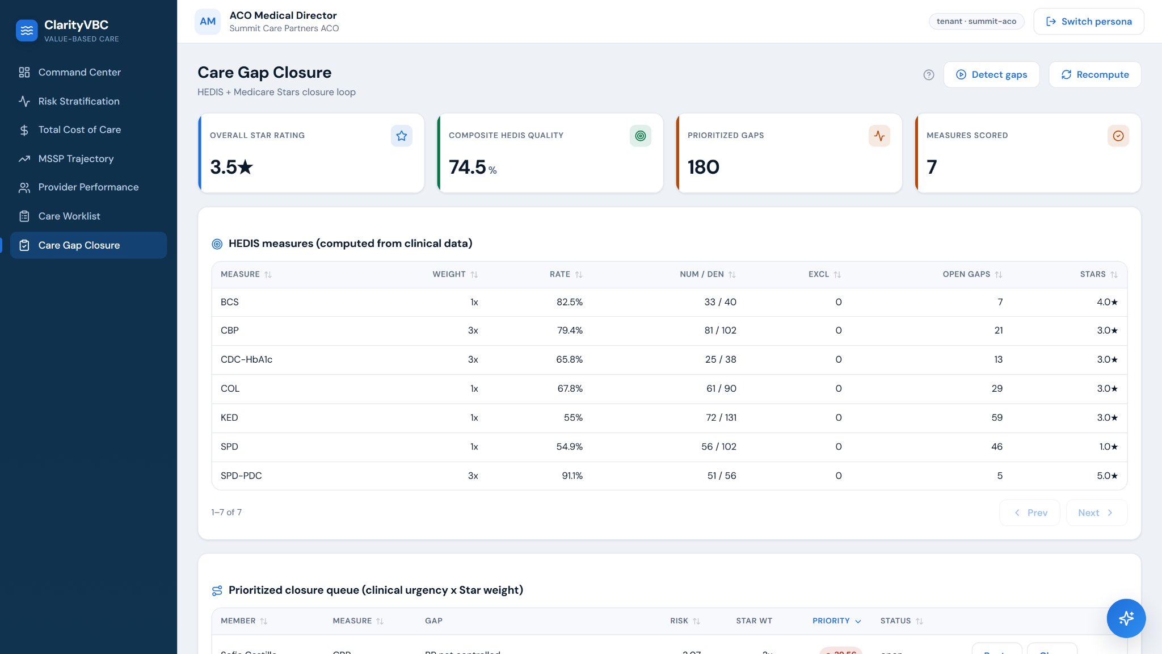Click the Detect gaps button
The height and width of the screenshot is (654, 1162).
click(x=991, y=75)
